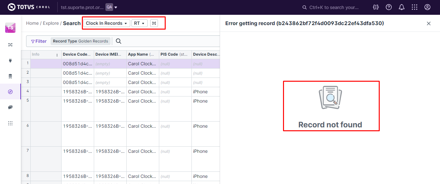Click the TS tenant avatar
The height and width of the screenshot is (184, 440).
[x=10, y=28]
